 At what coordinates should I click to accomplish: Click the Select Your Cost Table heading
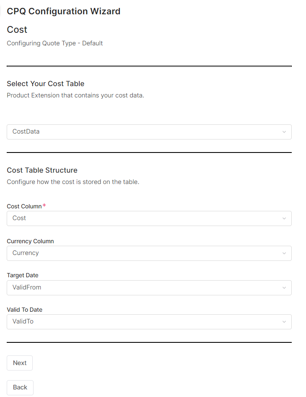pos(46,84)
